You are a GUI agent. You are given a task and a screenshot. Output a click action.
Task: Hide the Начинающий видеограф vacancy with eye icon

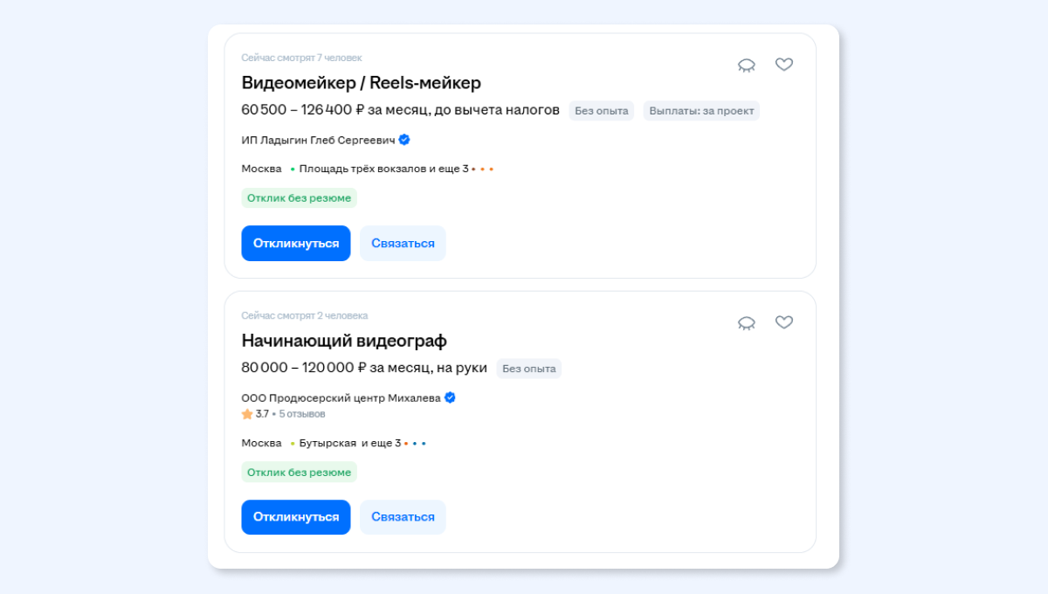746,322
